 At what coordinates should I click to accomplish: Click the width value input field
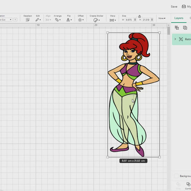[130, 19]
